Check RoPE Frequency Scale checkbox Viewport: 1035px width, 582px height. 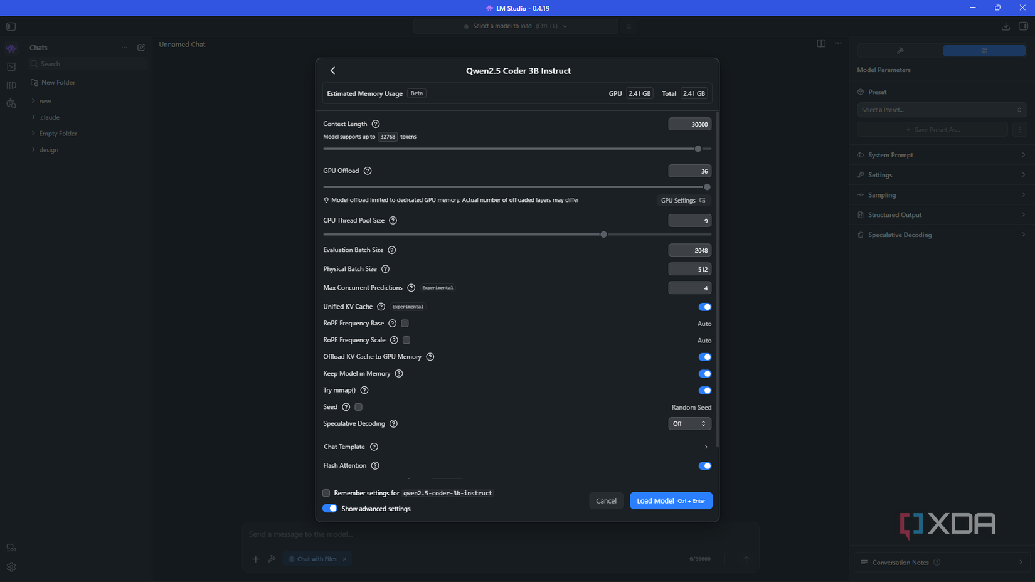(406, 341)
